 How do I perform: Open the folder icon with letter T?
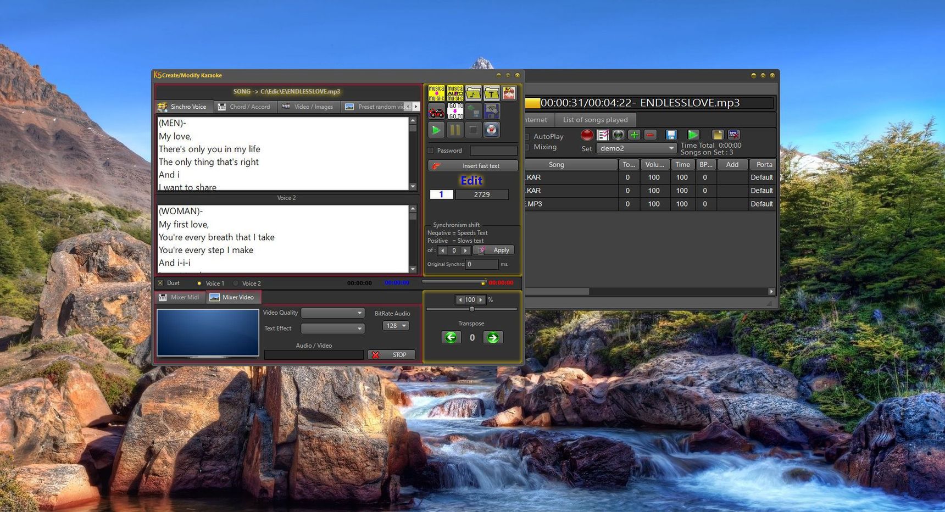tap(491, 93)
